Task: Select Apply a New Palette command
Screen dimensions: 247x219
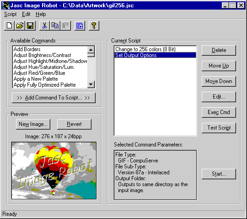Action: click(x=50, y=79)
